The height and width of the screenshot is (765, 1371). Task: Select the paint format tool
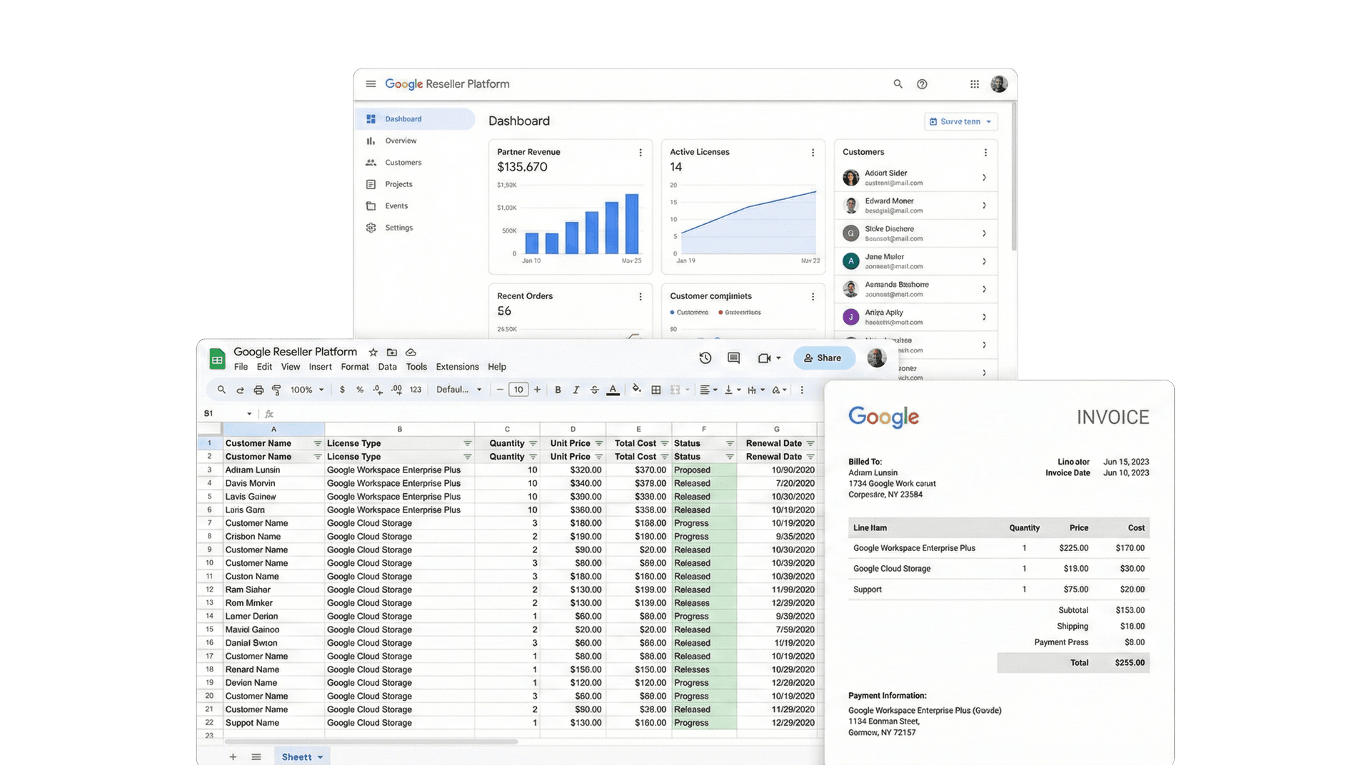point(276,390)
